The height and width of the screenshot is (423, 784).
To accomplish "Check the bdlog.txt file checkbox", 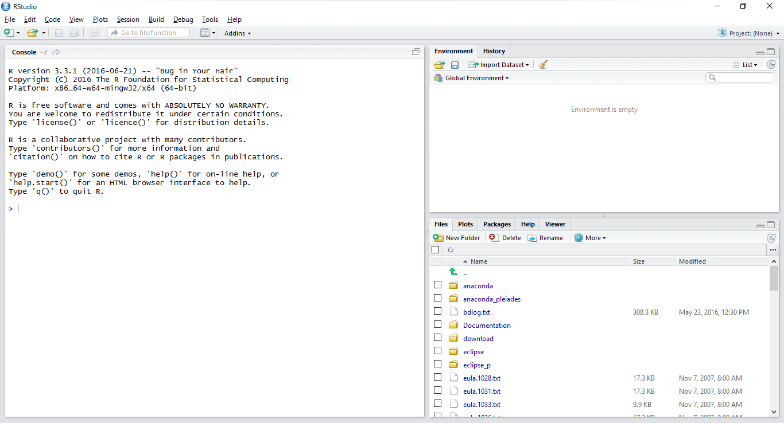I will 437,311.
